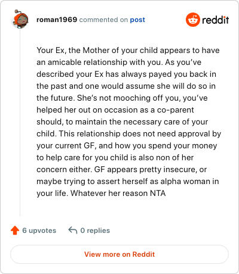Click the curved reply arrow icon
This screenshot has width=239, height=274.
click(x=73, y=231)
